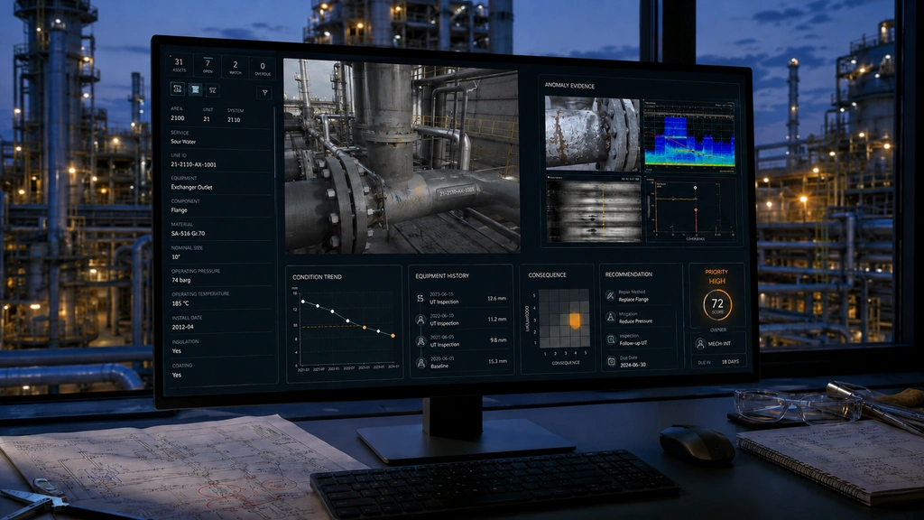Click the Consequence panel heading
Screen dimensions: 924x520
(548, 274)
